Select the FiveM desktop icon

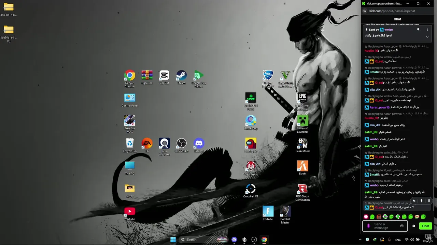[x=302, y=168]
